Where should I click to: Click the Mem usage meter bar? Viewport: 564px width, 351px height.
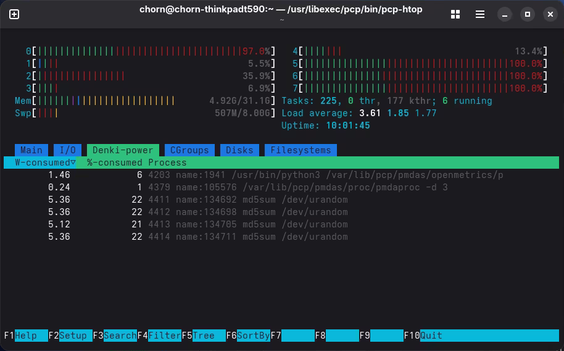pos(145,101)
